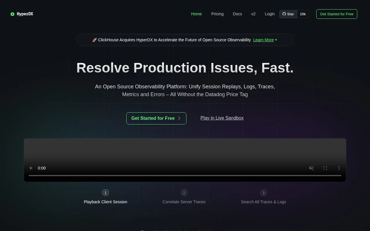Viewport: 370px width, 231px height.
Task: Go to the Pricing page
Action: click(x=217, y=14)
